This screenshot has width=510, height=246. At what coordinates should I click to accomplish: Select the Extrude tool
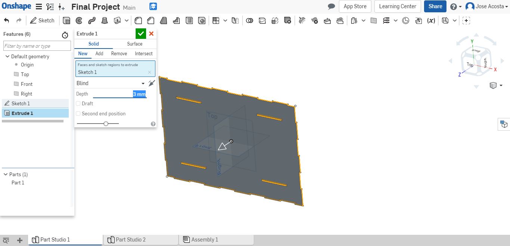tap(67, 21)
